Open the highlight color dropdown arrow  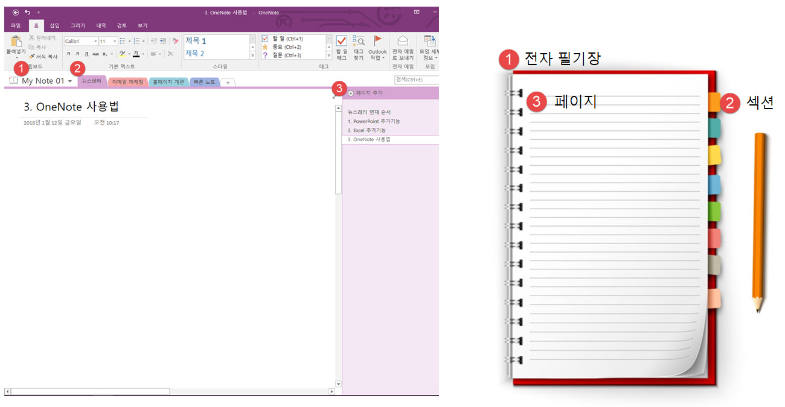tap(128, 54)
